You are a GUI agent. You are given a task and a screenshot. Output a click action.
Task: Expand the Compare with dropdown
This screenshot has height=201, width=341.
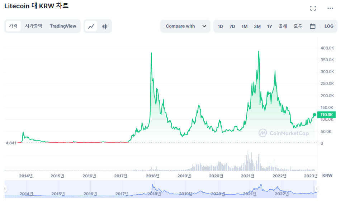click(x=185, y=26)
